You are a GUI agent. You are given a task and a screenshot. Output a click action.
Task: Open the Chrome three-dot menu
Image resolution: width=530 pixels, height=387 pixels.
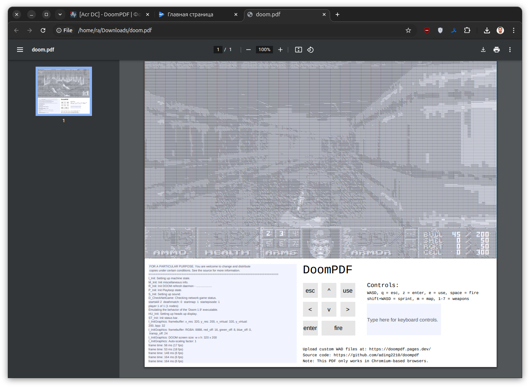[x=514, y=30]
